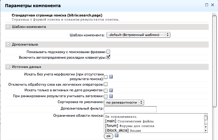The image size is (218, 140).
Task: Click help icon beside active-date documents option
Action: pyautogui.click(x=111, y=90)
